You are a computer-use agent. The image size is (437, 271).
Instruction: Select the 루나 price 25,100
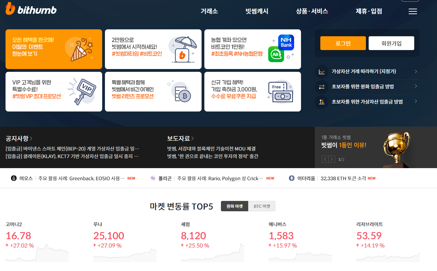coord(109,236)
